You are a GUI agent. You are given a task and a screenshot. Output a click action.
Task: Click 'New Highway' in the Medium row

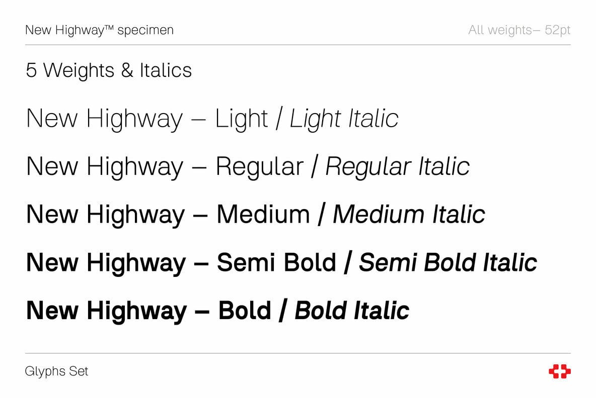105,215
